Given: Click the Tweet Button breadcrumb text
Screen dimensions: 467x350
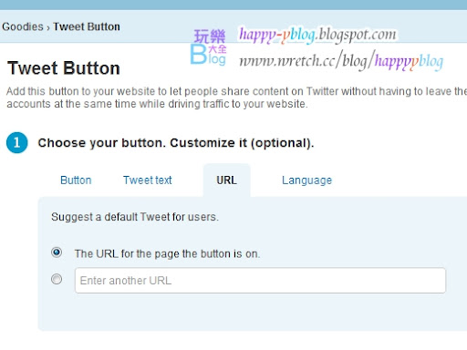Looking at the screenshot, I should click(x=87, y=26).
